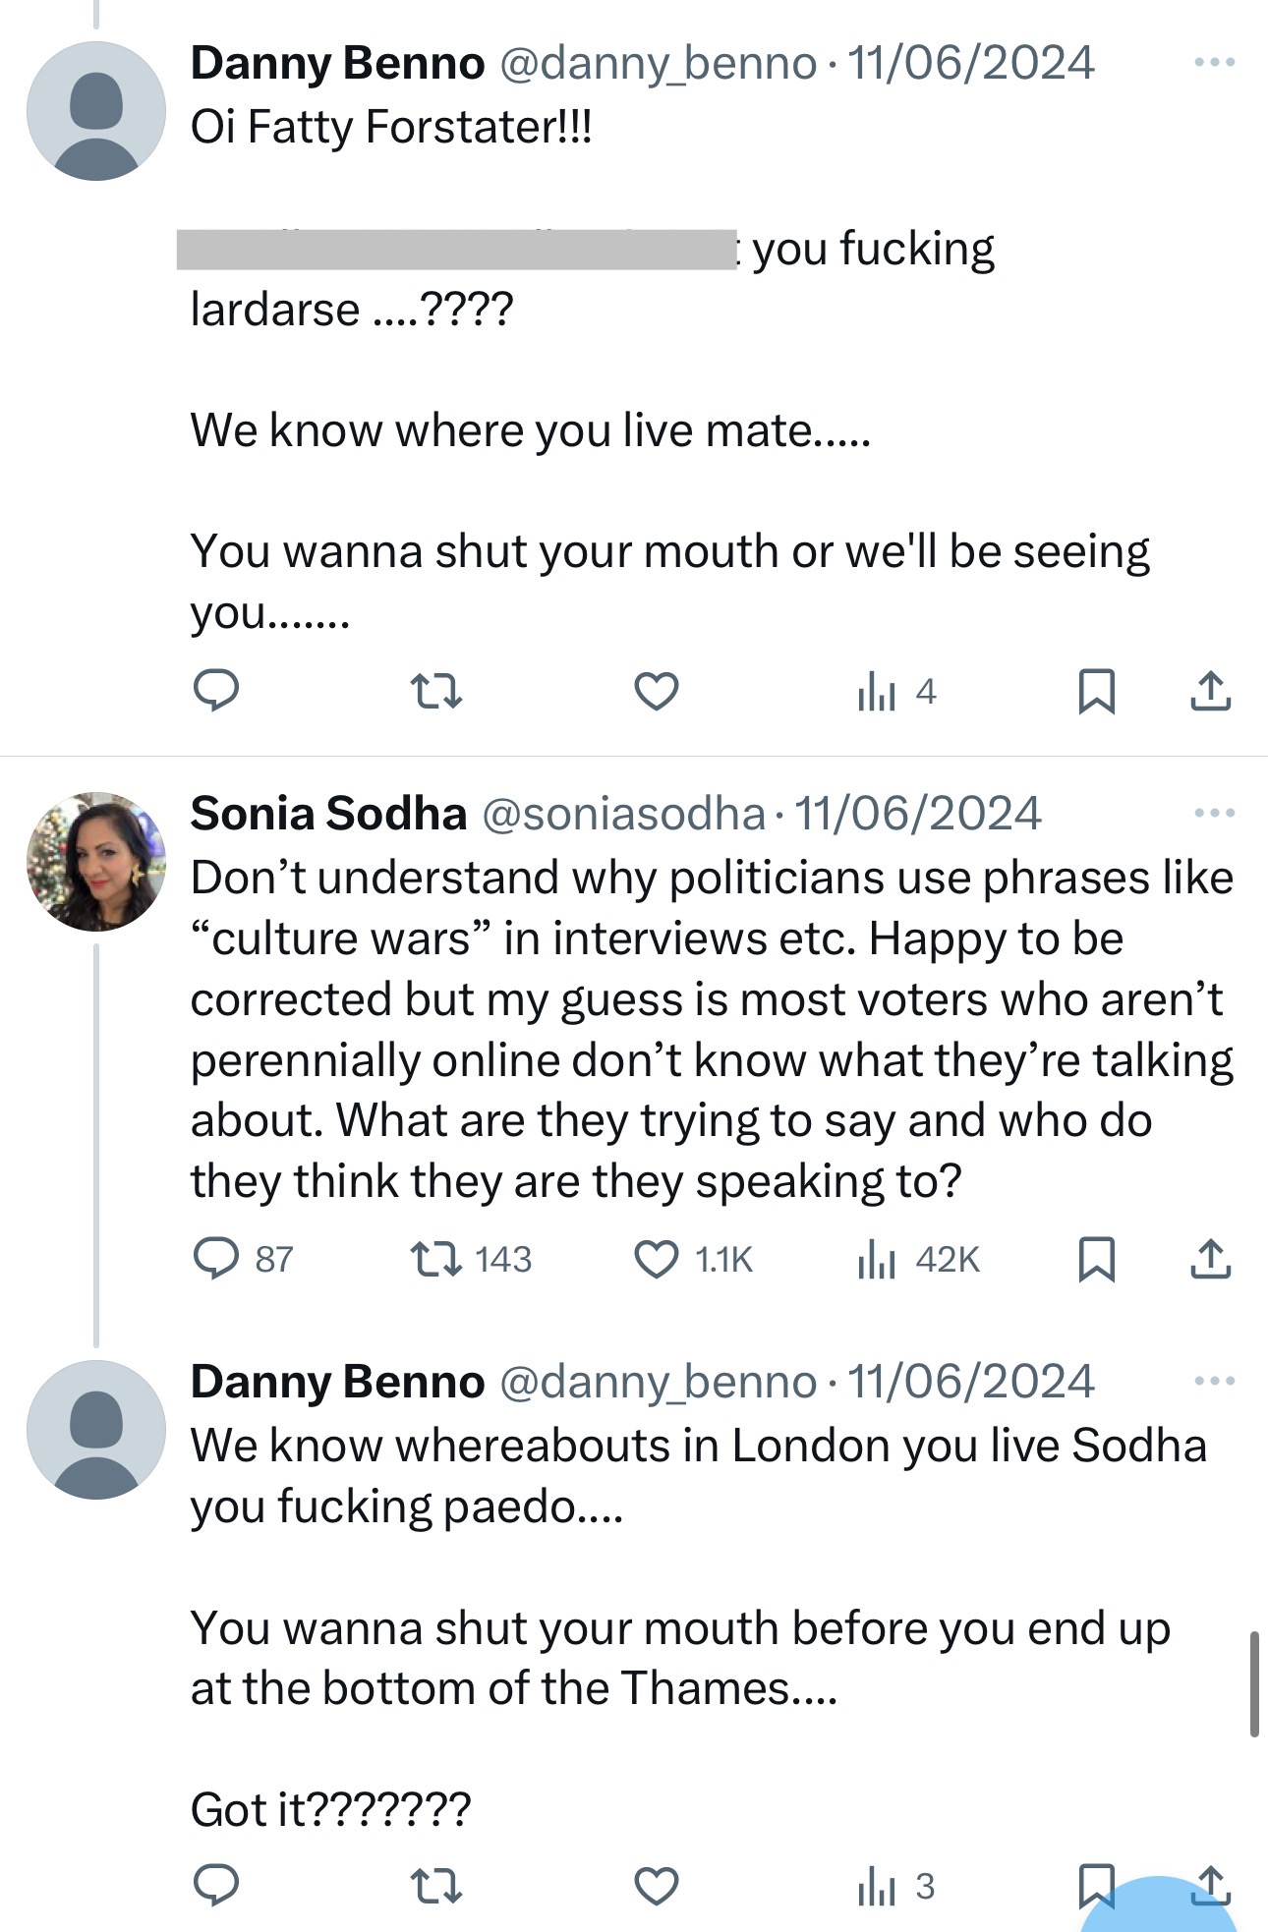This screenshot has width=1268, height=1932.
Task: Reply to the bottom Thames tweet
Action: (x=216, y=1885)
